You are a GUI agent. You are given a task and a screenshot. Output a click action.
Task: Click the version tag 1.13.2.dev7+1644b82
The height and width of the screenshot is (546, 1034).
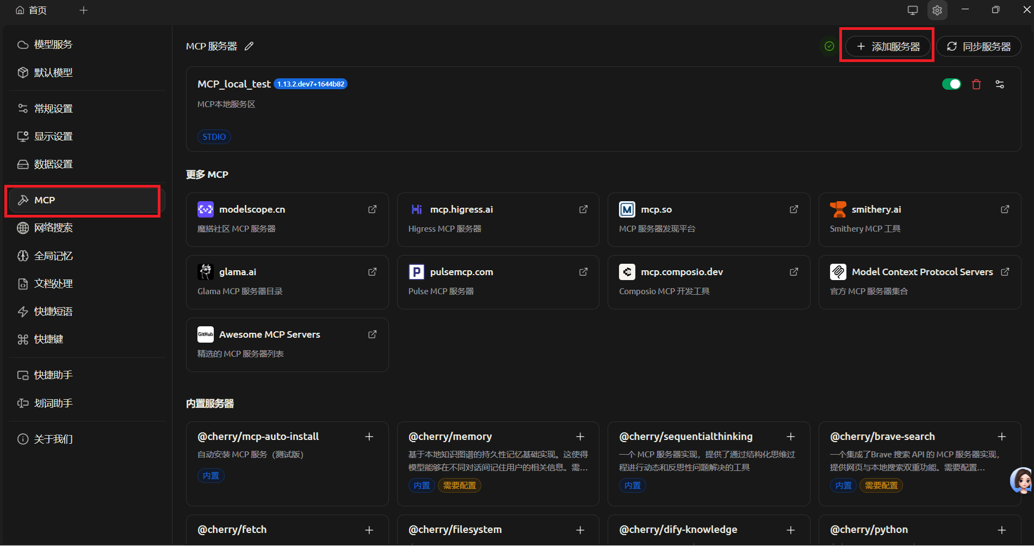311,84
